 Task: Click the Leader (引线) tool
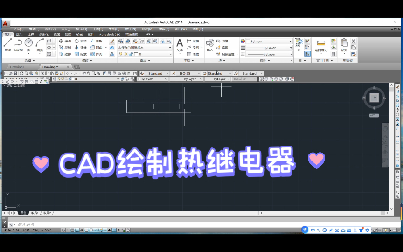coord(193,48)
